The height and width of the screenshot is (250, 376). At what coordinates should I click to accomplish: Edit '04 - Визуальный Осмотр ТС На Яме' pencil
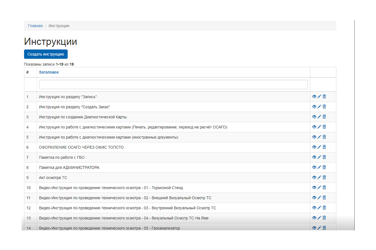(319, 218)
